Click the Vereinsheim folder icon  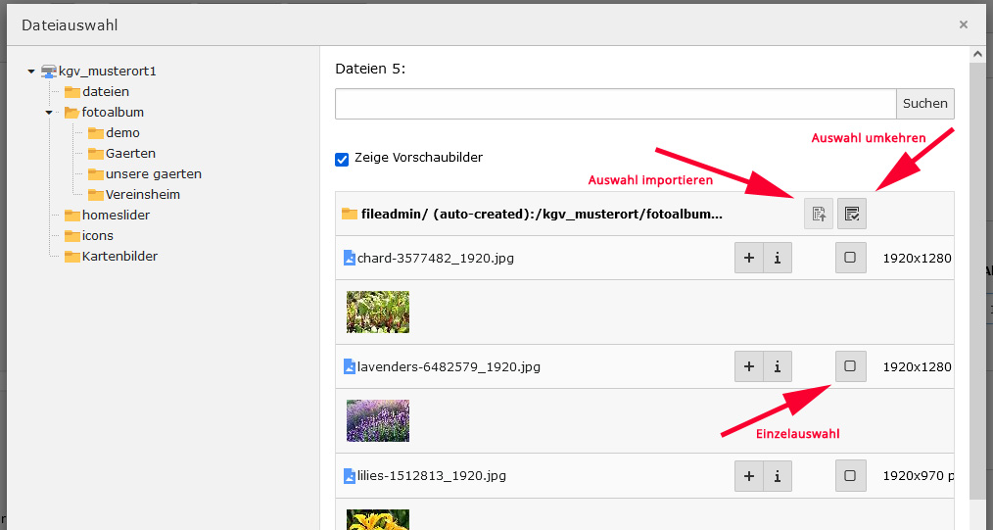tap(96, 194)
